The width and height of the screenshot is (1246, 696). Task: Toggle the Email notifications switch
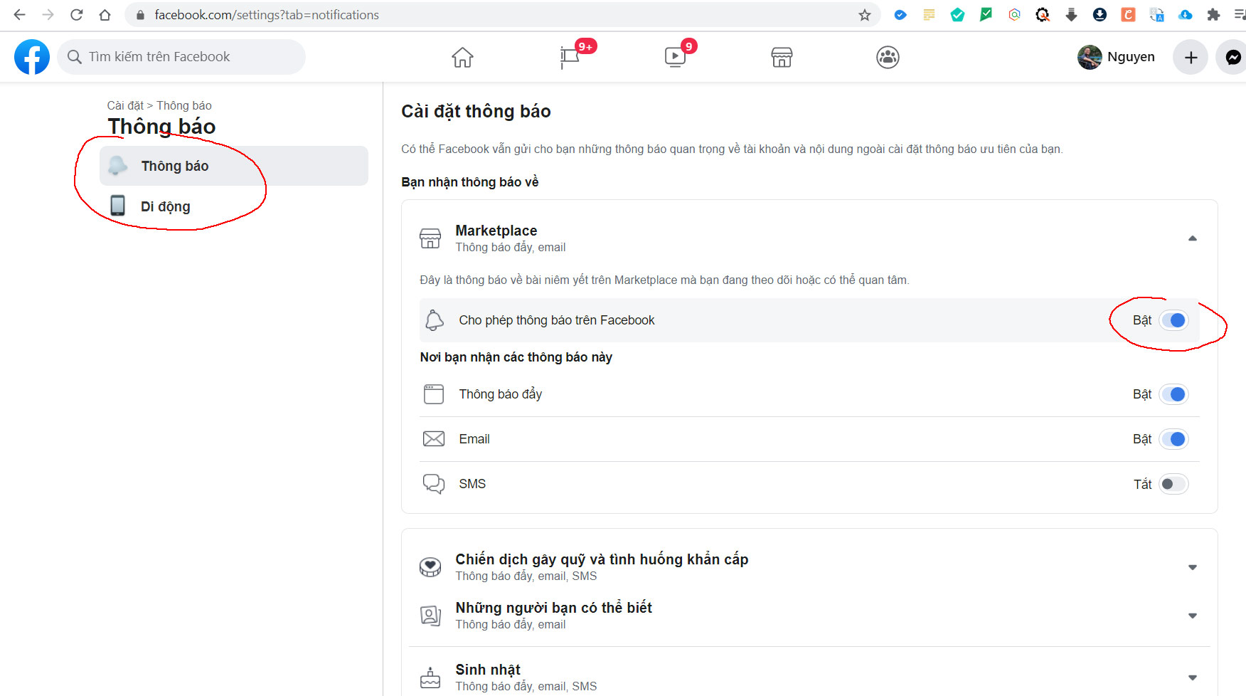(x=1173, y=439)
